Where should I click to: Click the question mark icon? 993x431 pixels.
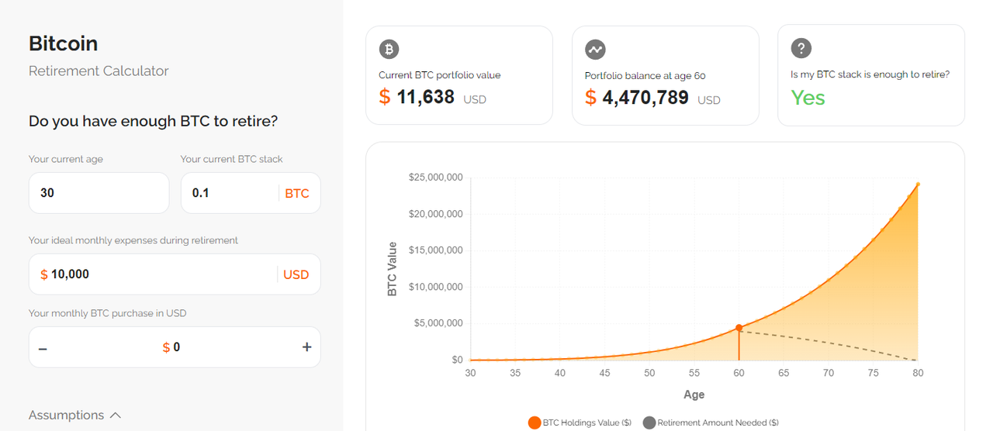(801, 48)
